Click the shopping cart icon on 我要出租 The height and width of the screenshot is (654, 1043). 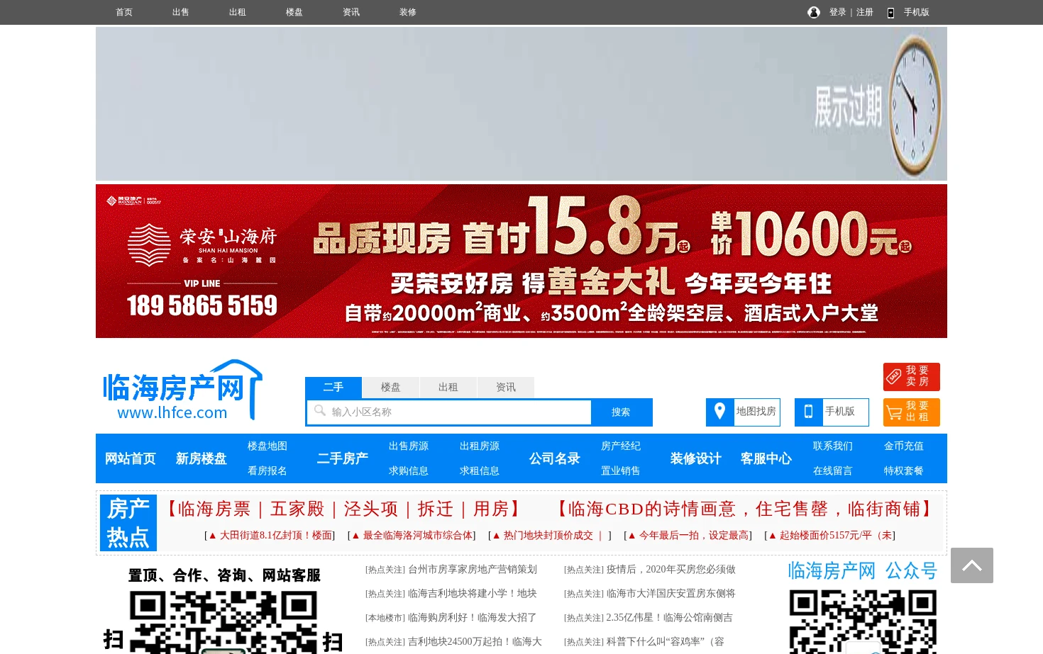click(894, 412)
